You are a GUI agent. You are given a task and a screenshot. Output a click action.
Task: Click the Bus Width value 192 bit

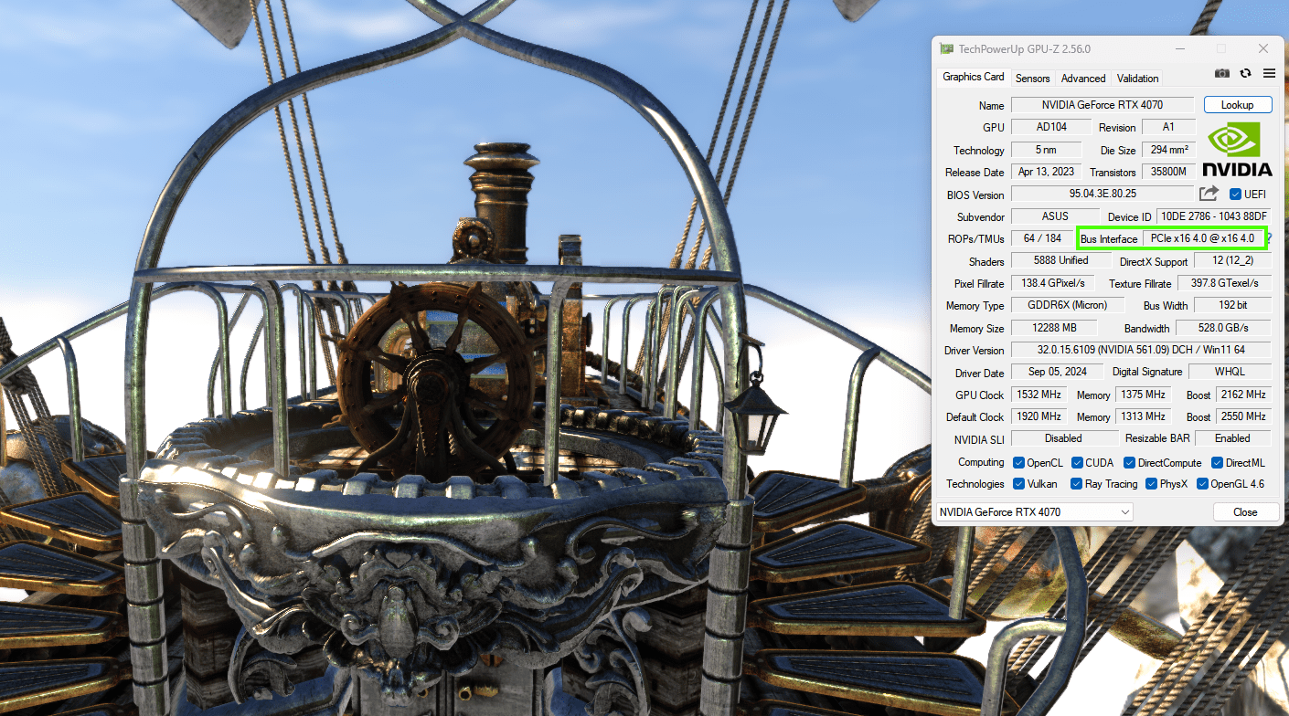[1232, 305]
